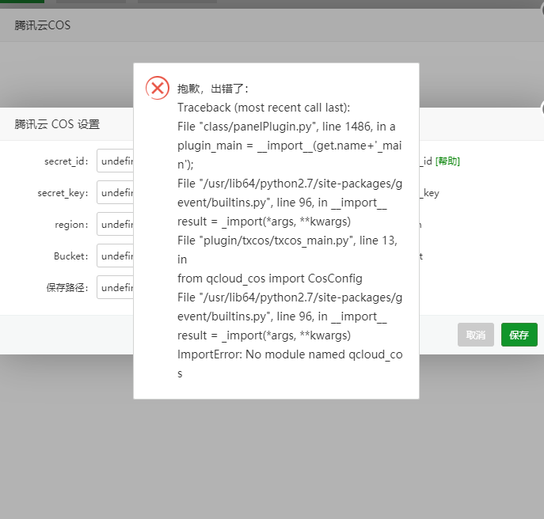544x519 pixels.
Task: Focus the secret_key input field
Action: (115, 192)
